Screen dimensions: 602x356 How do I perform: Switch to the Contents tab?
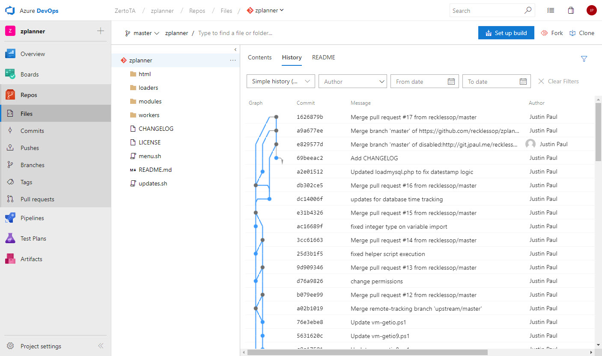(x=259, y=57)
